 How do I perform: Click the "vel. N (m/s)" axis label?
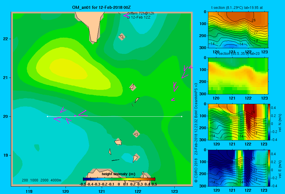click(280, 123)
